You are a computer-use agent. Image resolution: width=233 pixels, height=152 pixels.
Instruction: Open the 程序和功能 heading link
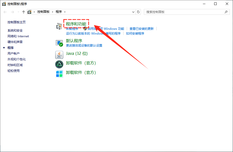tap(76, 24)
